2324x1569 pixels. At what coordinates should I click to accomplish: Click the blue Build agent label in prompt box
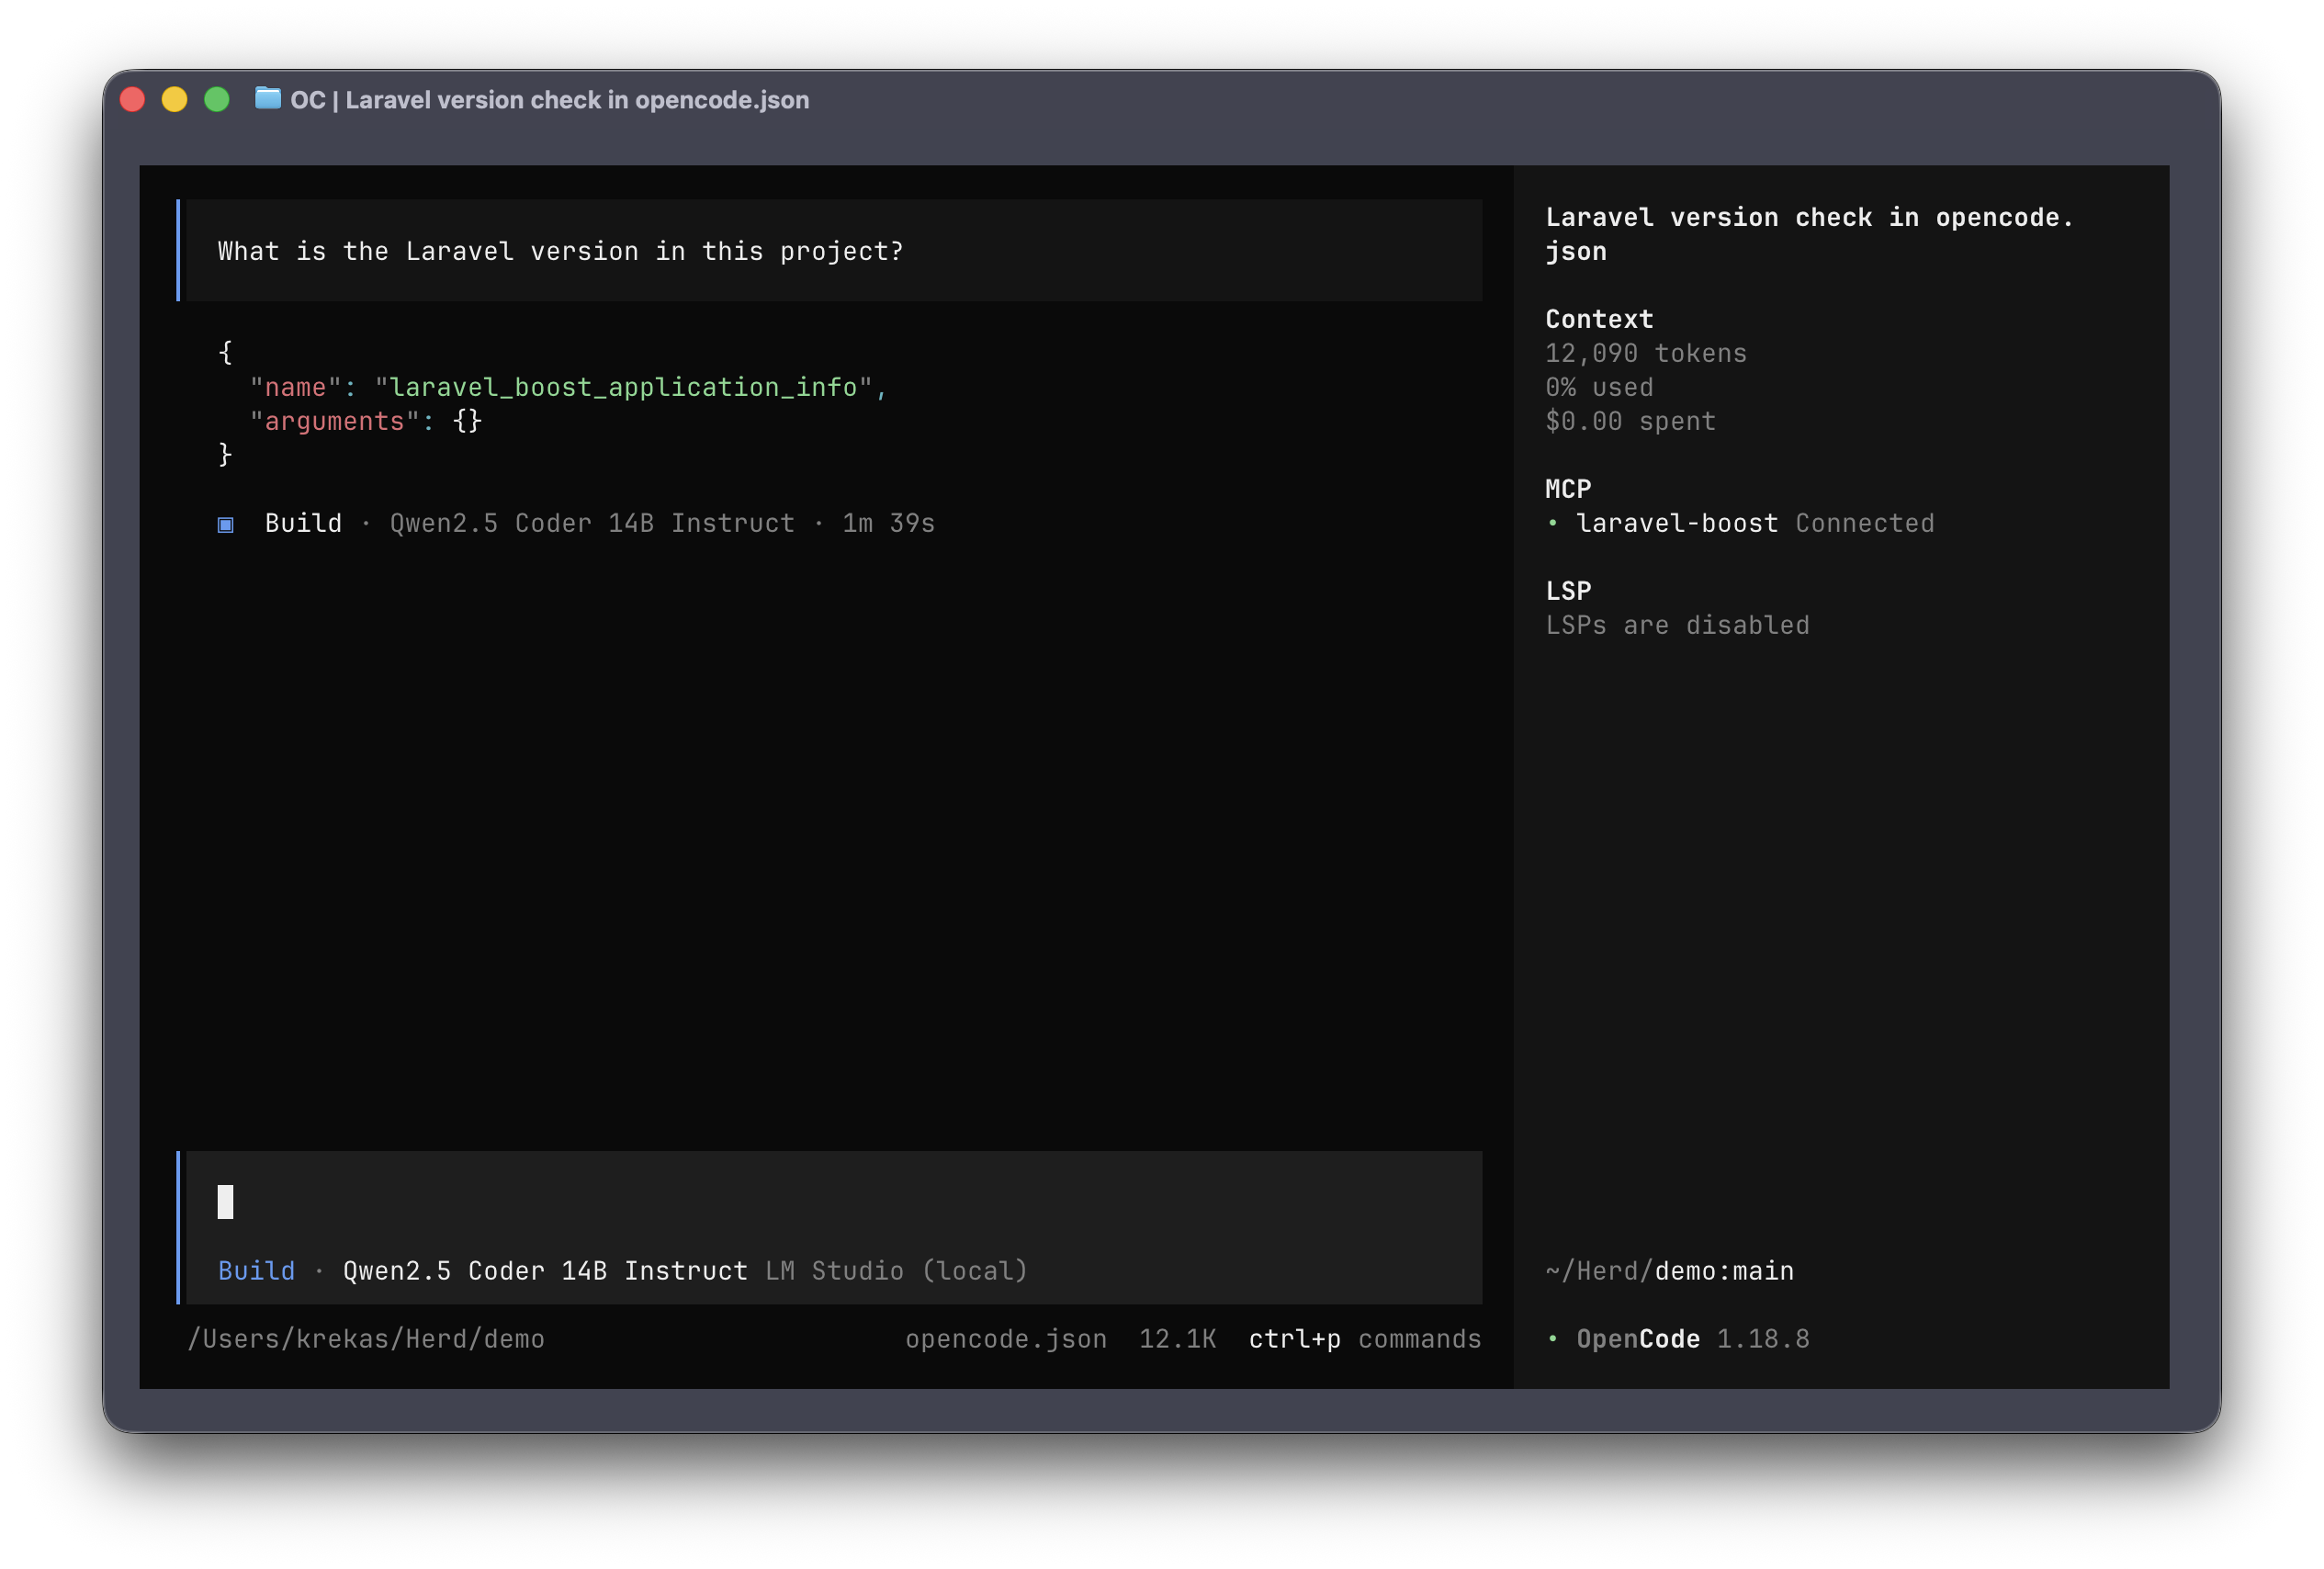coord(257,1271)
